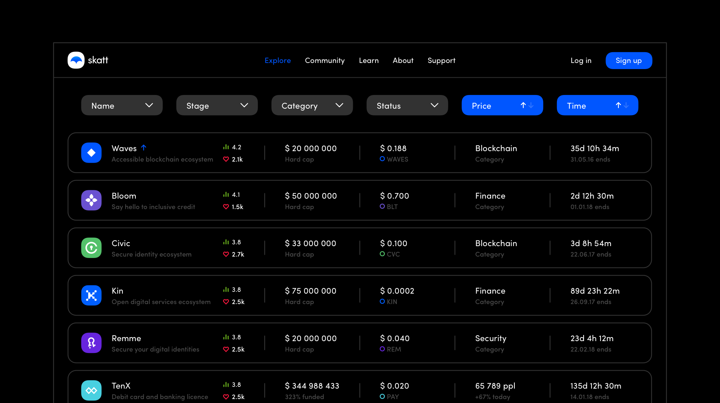Click the Civic green keyhole icon
720x403 pixels.
pyautogui.click(x=91, y=248)
